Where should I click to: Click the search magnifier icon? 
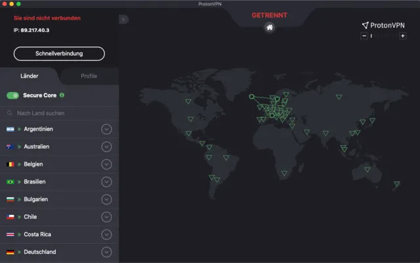[10, 113]
